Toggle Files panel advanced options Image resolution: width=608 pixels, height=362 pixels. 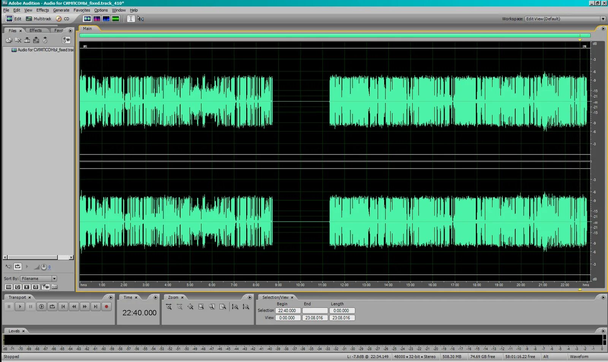(x=66, y=40)
